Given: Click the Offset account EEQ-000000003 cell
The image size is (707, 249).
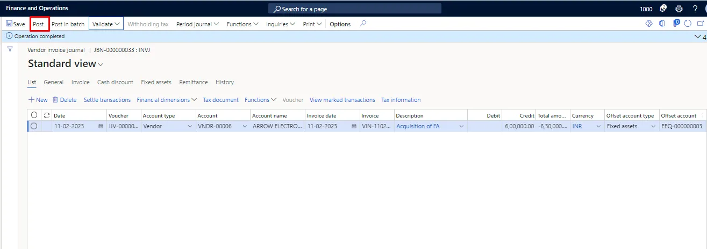Looking at the screenshot, I should tap(682, 127).
